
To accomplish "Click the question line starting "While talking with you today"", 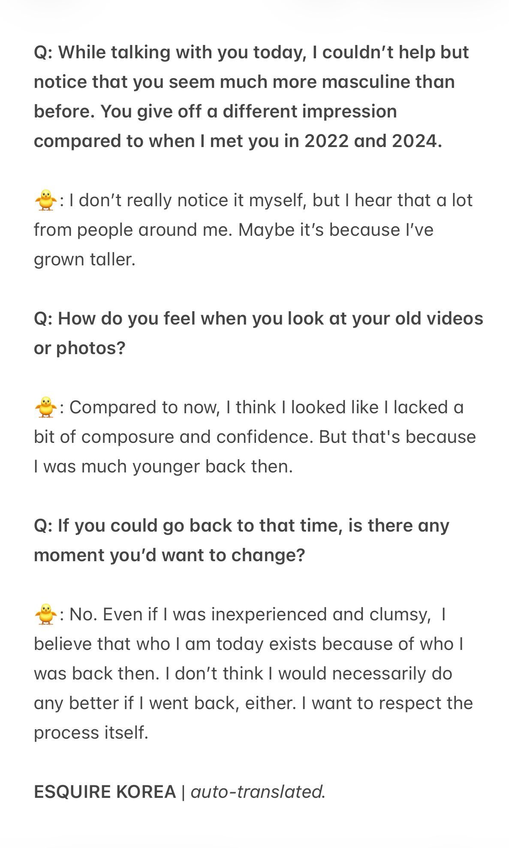I will point(251,53).
